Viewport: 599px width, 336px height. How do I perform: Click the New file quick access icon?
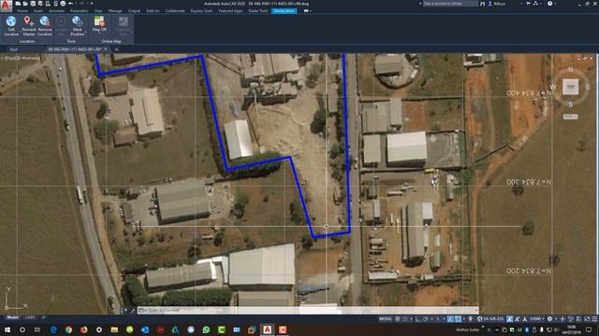(x=18, y=4)
